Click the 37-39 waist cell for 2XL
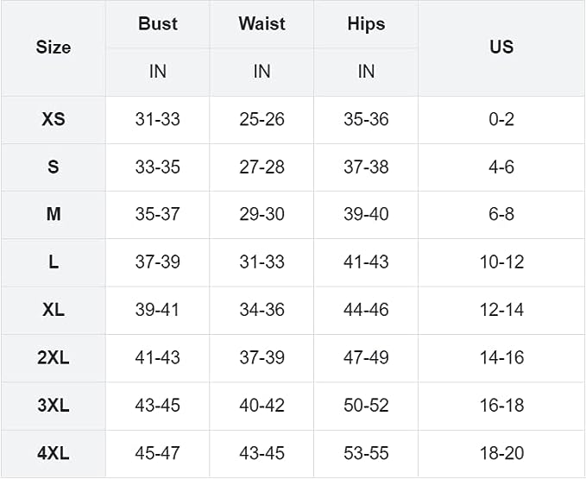 pos(261,357)
